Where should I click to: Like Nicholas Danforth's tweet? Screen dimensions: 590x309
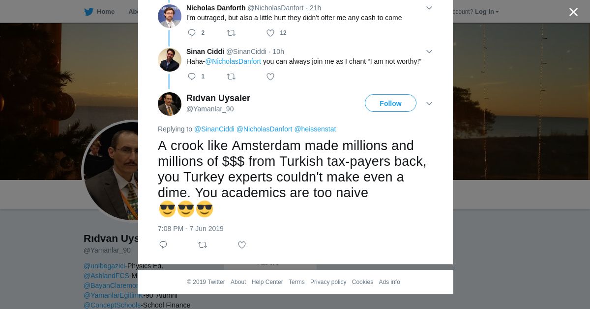click(270, 33)
